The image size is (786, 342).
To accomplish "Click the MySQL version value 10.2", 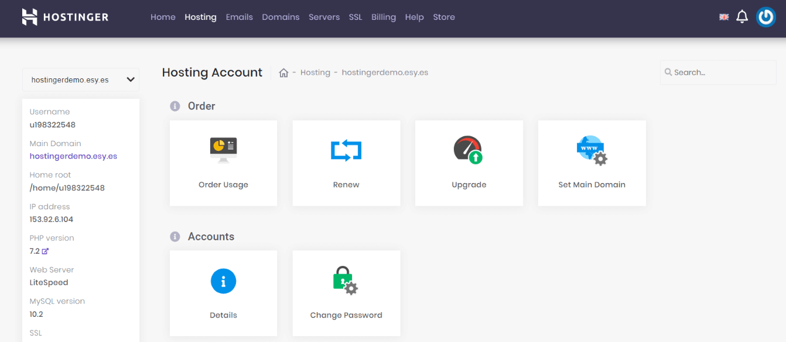I will [36, 315].
